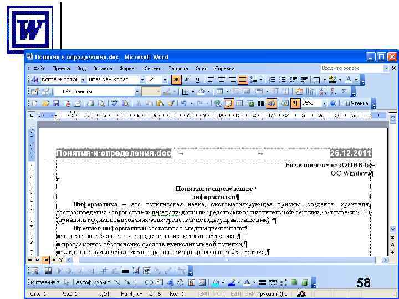Click the numbered list icon
The height and width of the screenshot is (299, 399).
272,80
